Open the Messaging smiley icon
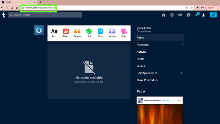 (x=189, y=15)
